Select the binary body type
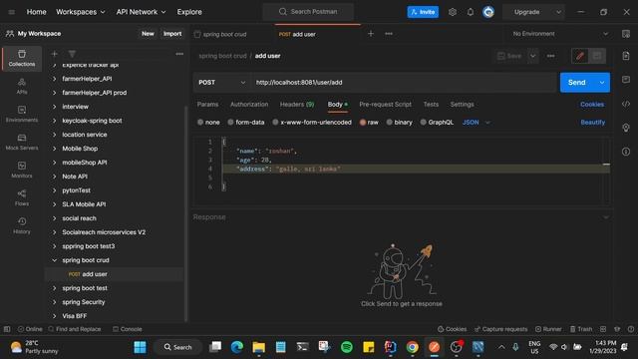 pyautogui.click(x=399, y=122)
